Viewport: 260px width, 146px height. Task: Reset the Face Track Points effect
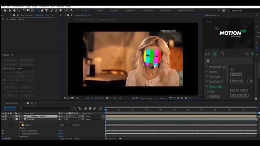tap(61, 131)
